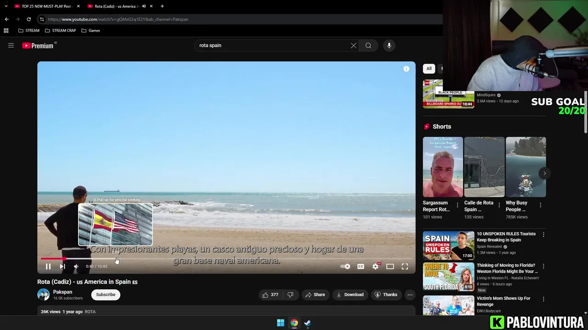Click the search magnifier button

(x=368, y=45)
